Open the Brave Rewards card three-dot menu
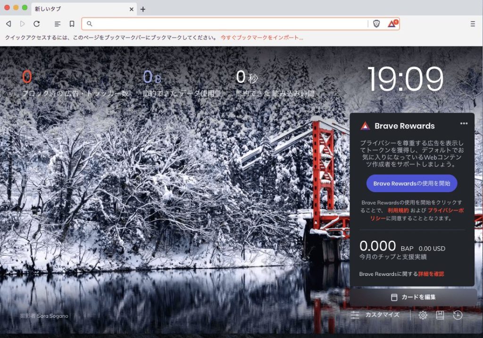 464,123
